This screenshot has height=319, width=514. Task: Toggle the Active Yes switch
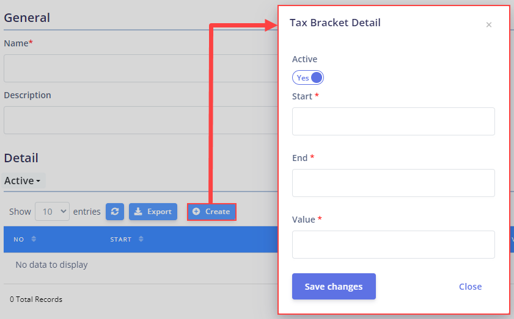click(308, 77)
